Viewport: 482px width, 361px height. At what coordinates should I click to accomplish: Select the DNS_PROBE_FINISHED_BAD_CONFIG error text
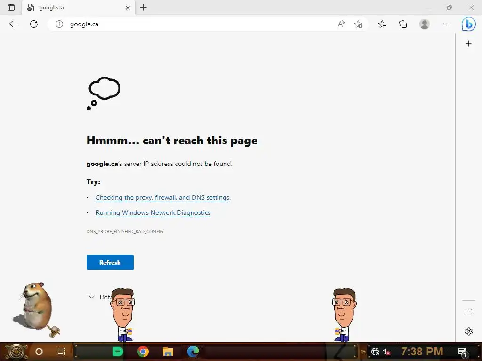tap(125, 231)
